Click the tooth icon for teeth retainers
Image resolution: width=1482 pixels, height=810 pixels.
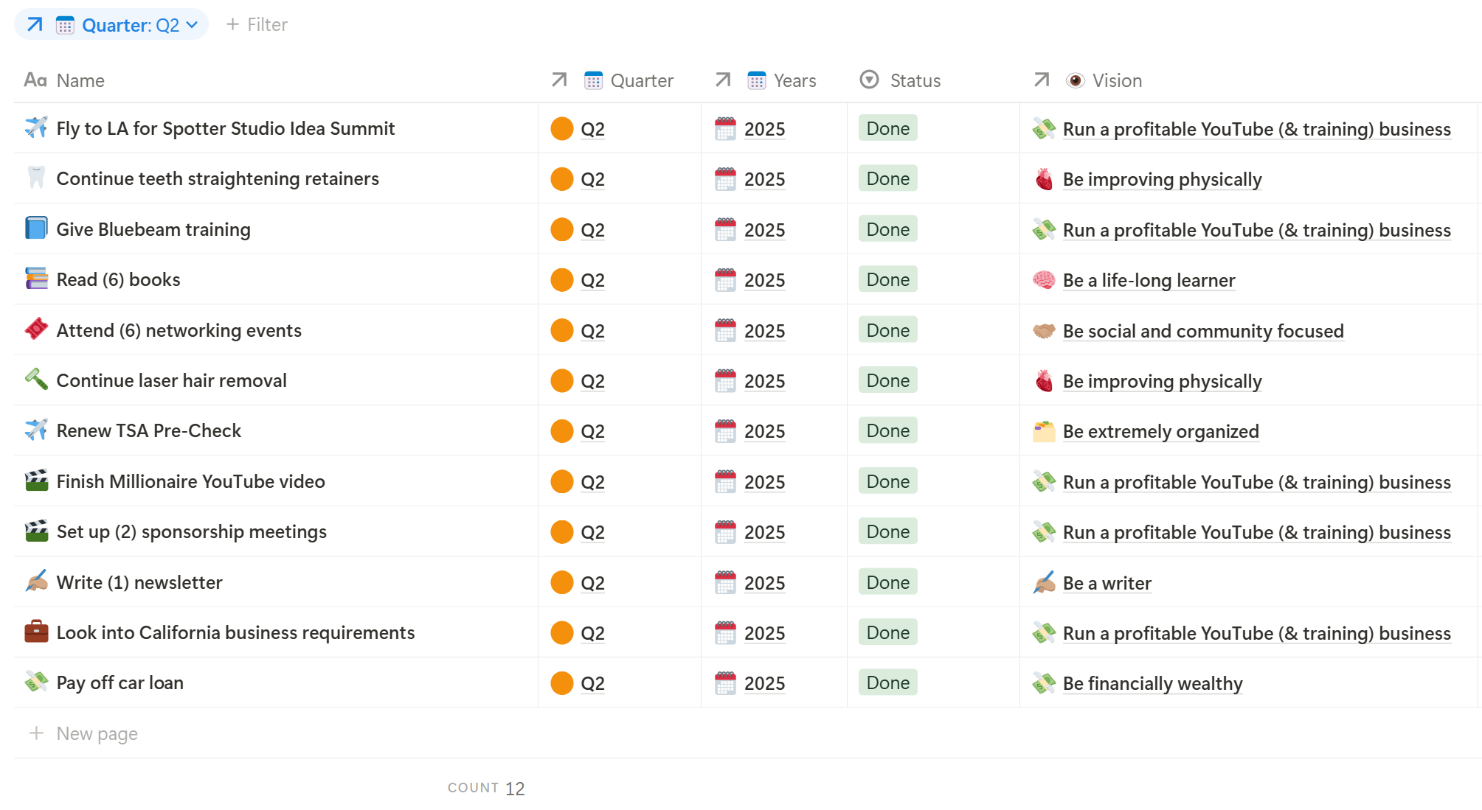click(x=35, y=178)
